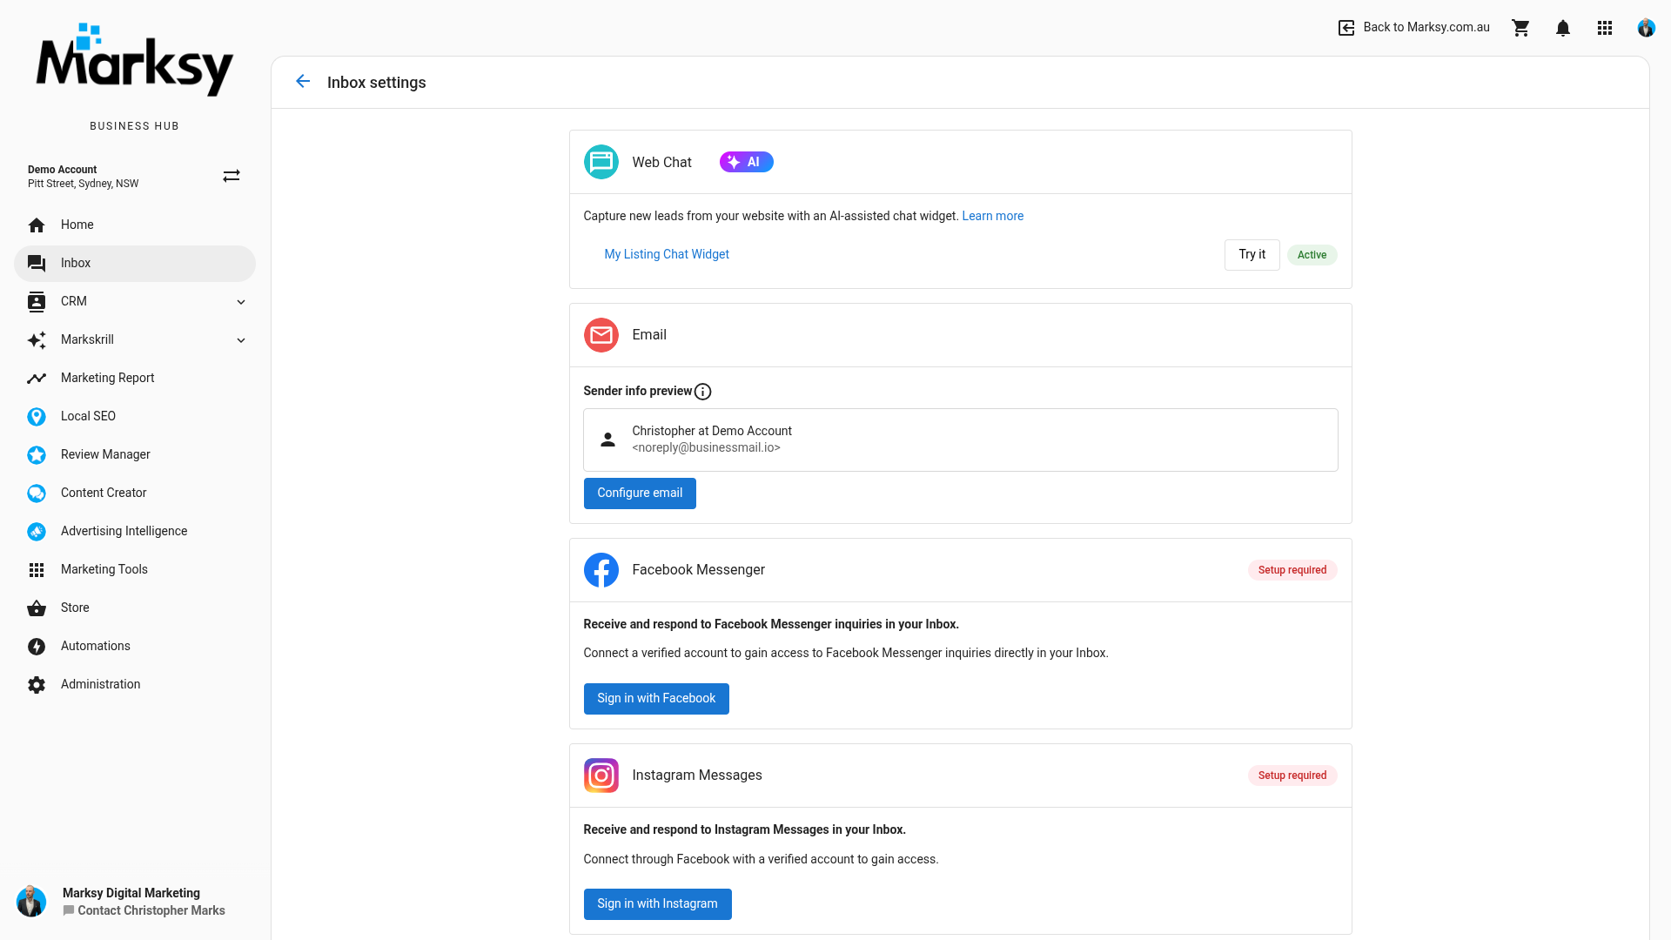The height and width of the screenshot is (940, 1671).
Task: Click Instagram Messages Setup required badge
Action: pos(1292,775)
